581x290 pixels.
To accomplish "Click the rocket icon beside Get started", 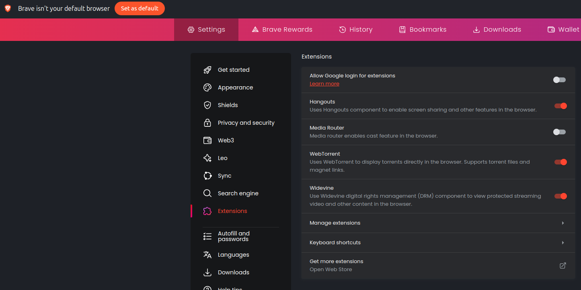I will tap(207, 70).
